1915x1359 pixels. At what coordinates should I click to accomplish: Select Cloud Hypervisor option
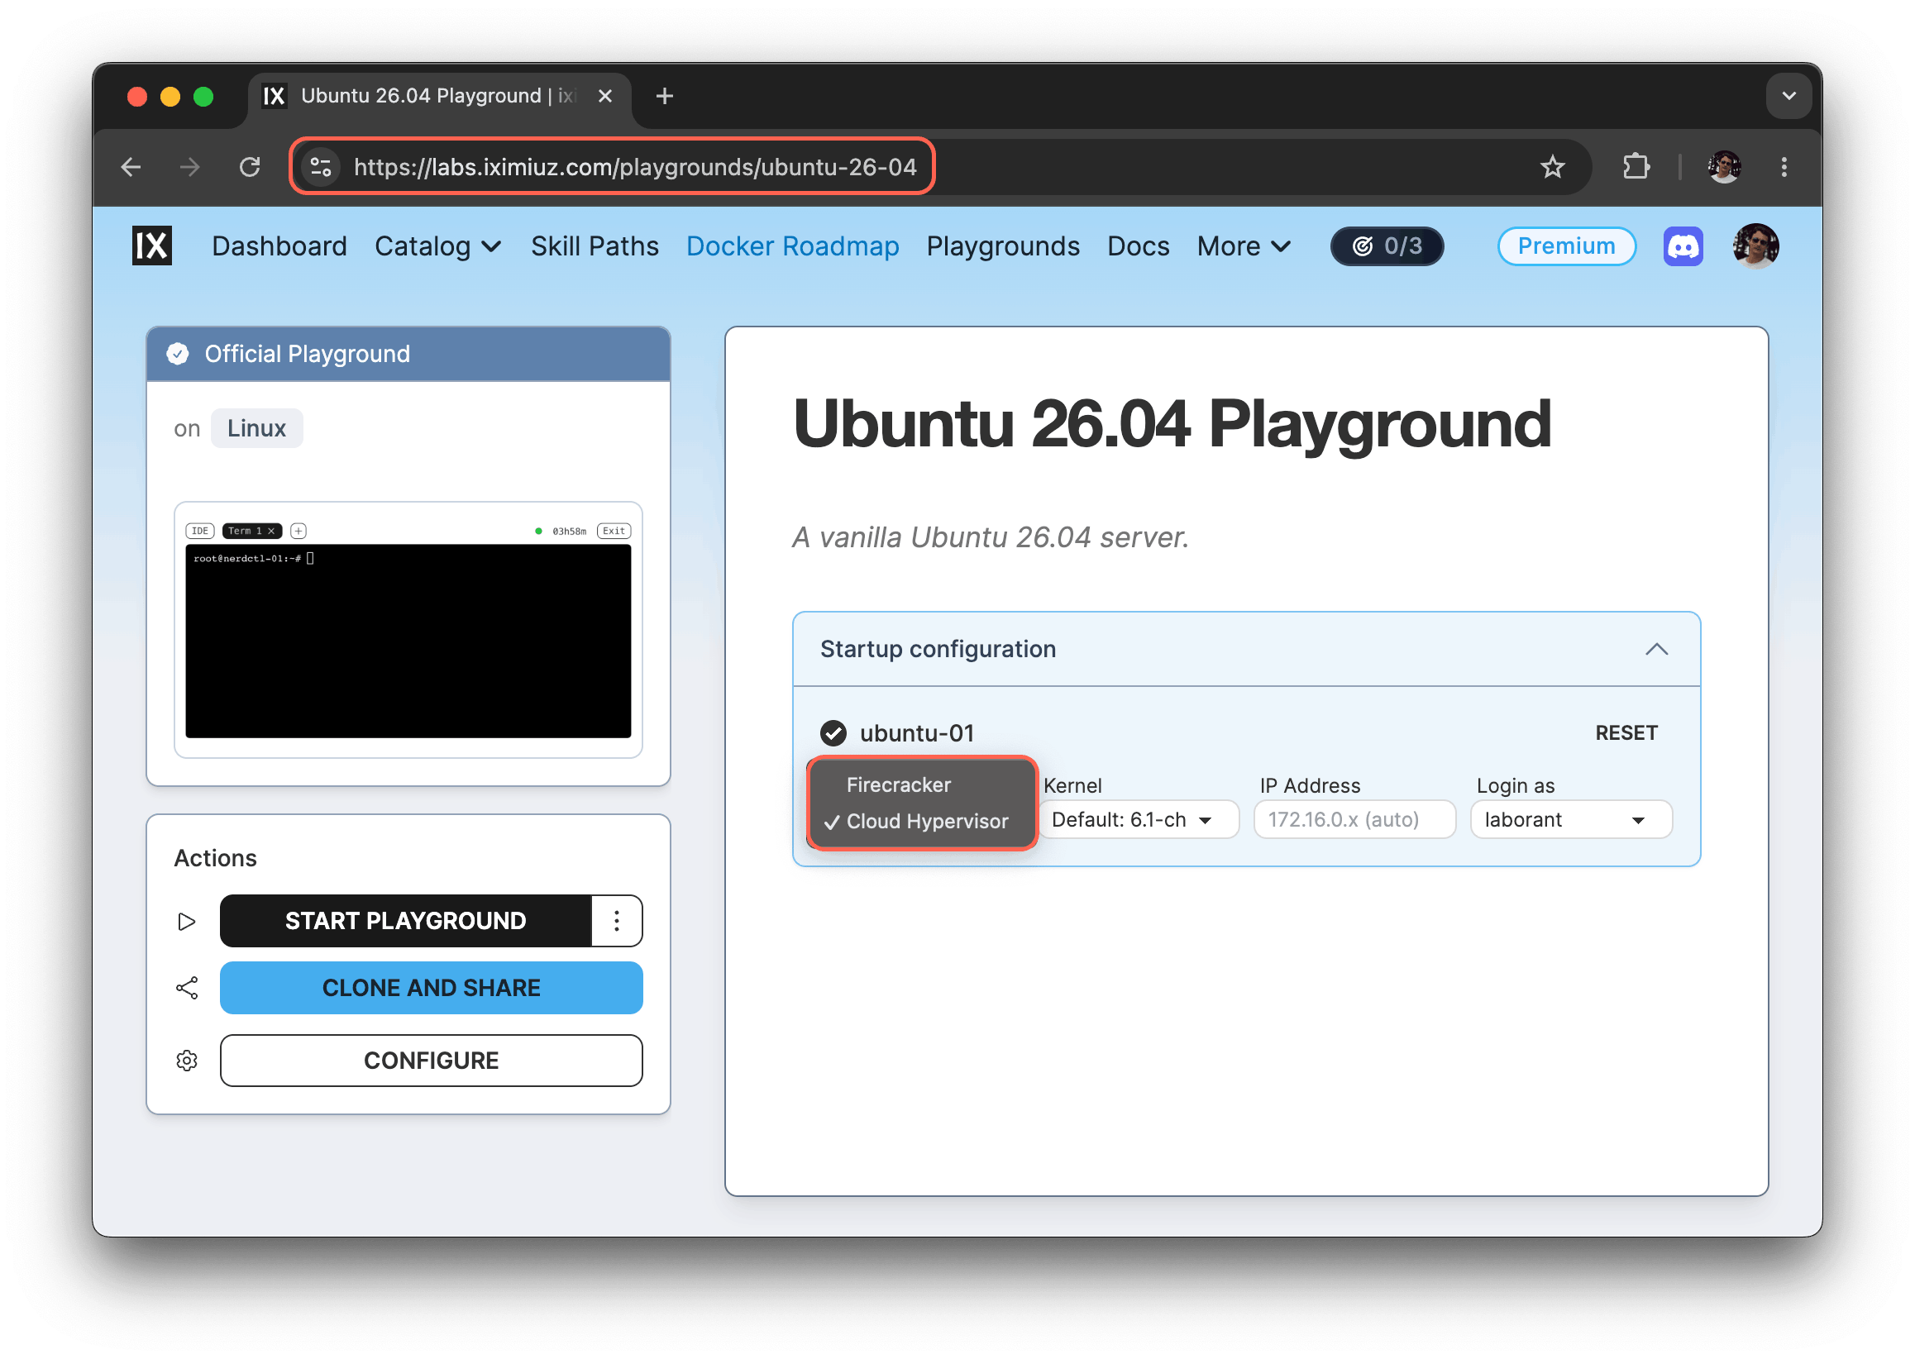pos(922,822)
